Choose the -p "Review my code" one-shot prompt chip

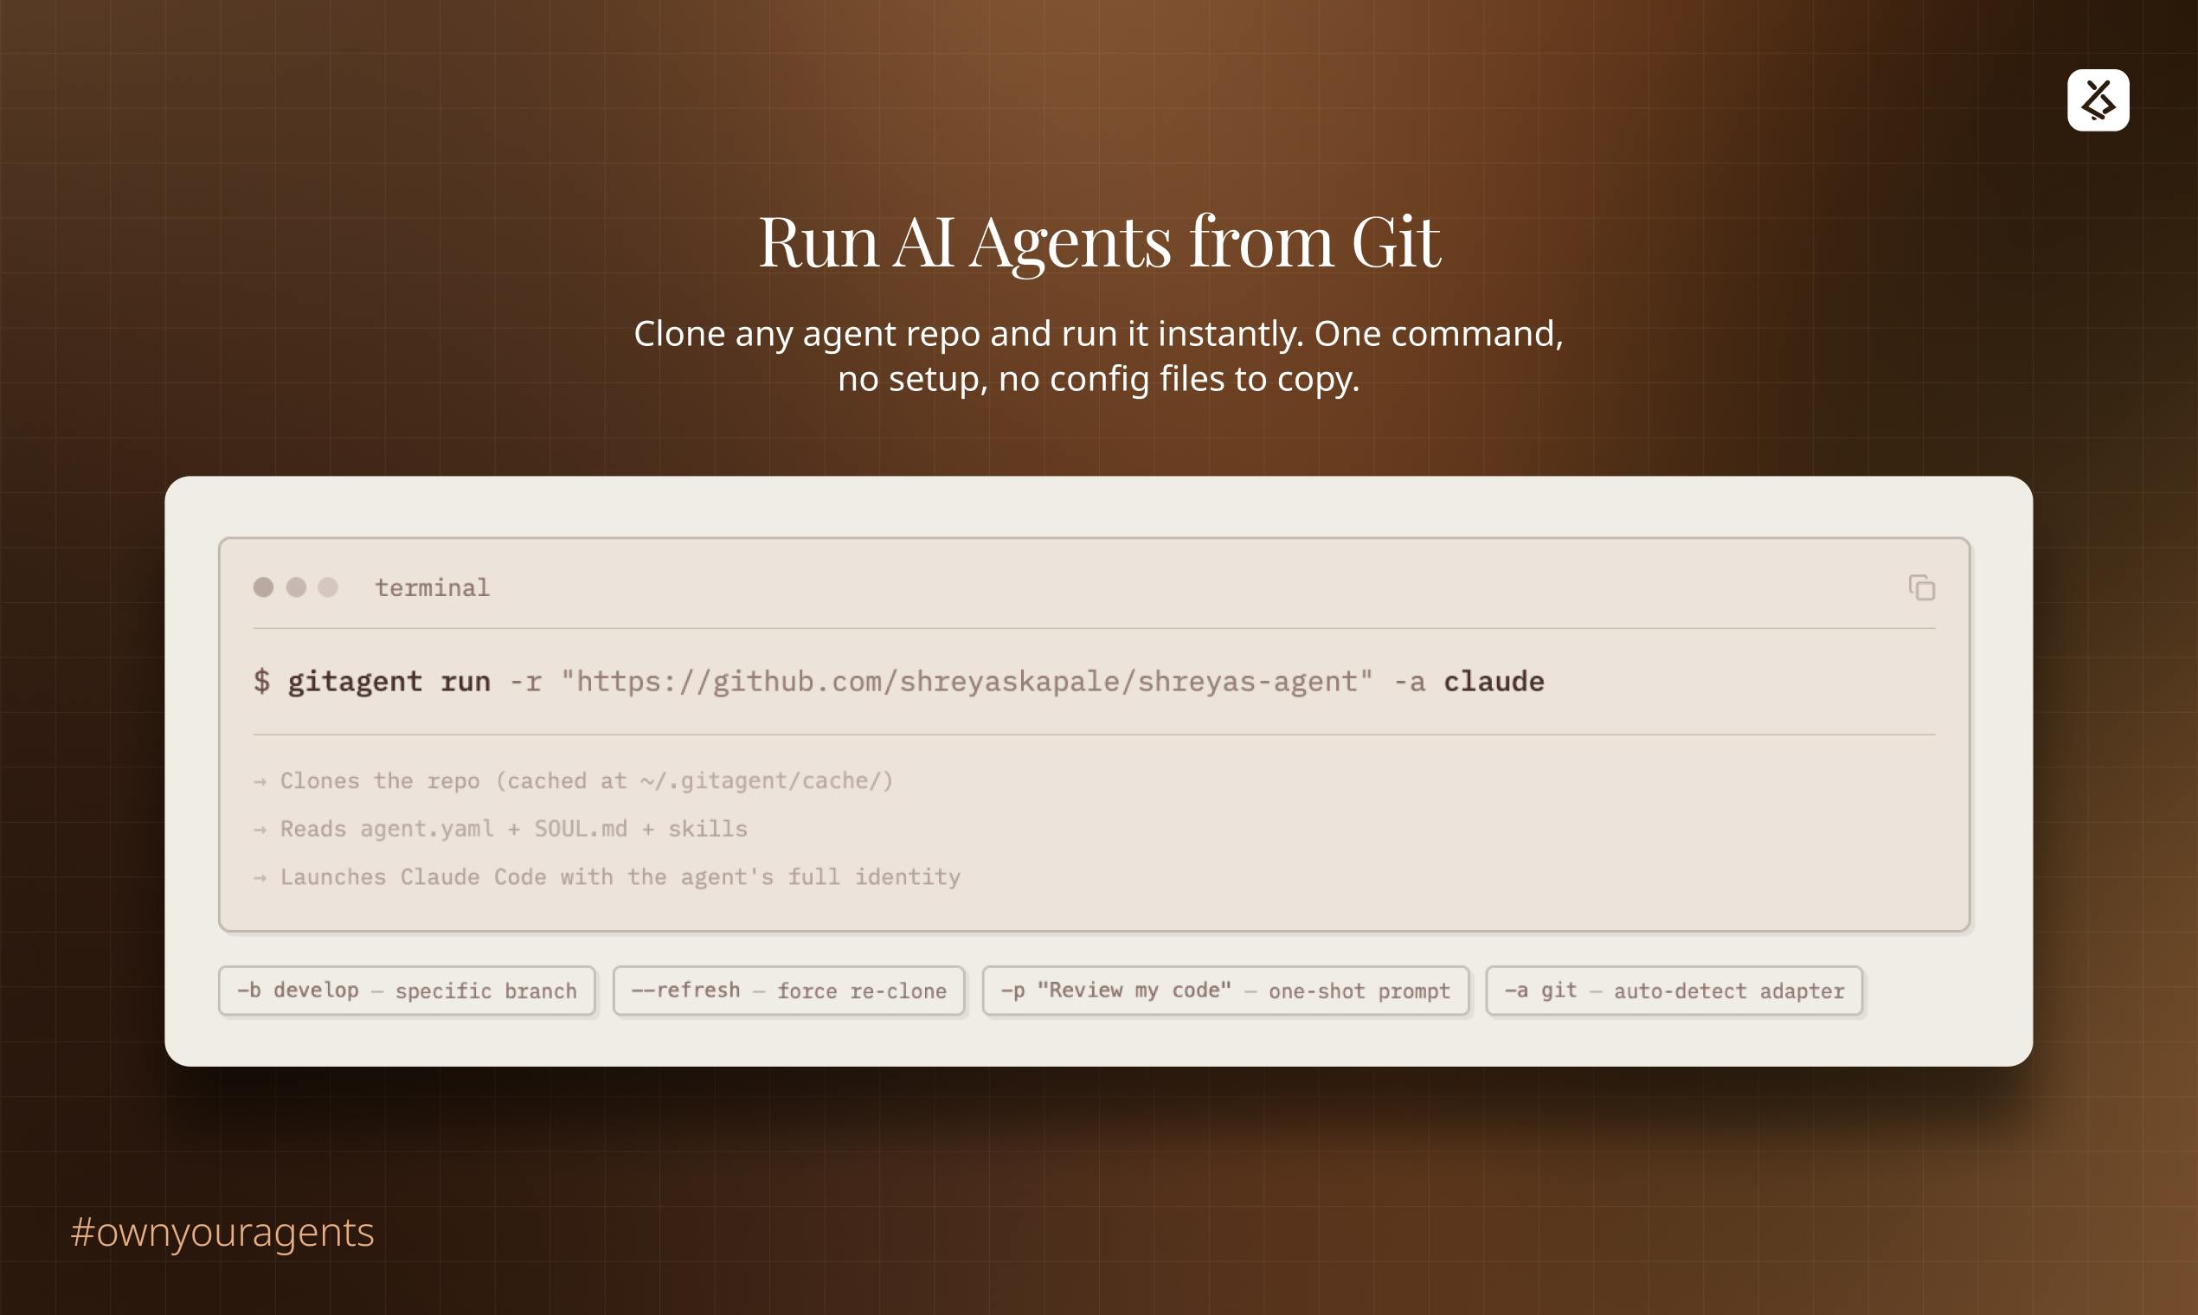1225,991
